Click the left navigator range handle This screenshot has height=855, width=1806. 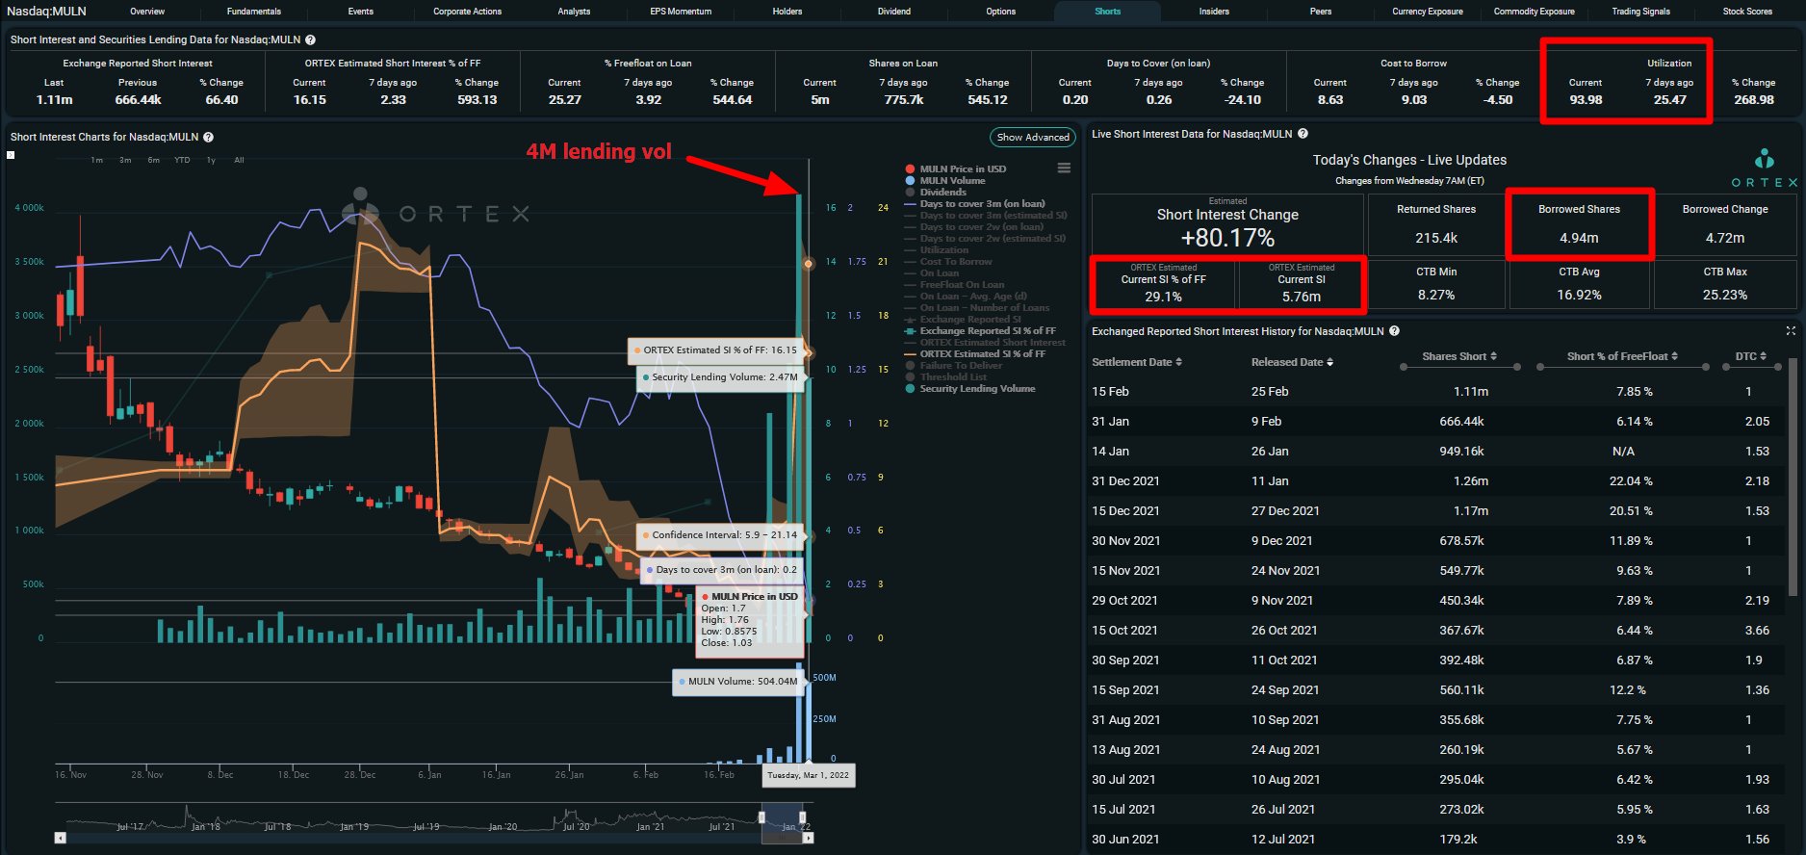click(x=761, y=817)
